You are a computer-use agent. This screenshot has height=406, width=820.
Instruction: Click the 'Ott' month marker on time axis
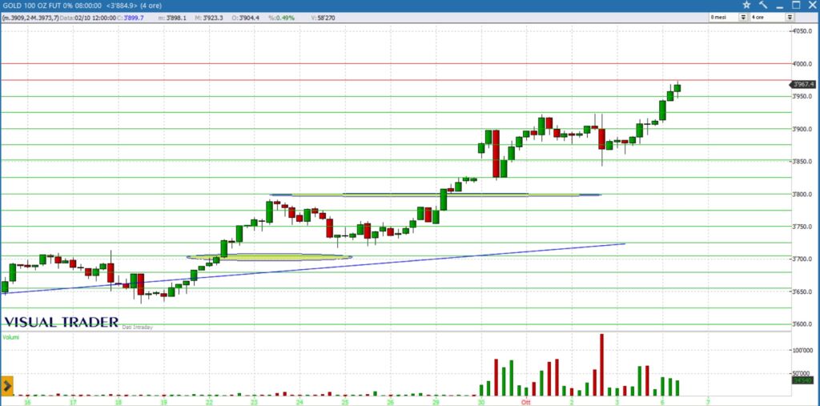[525, 400]
